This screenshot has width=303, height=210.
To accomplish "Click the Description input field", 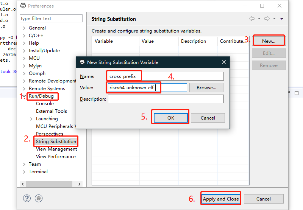I will (166, 99).
